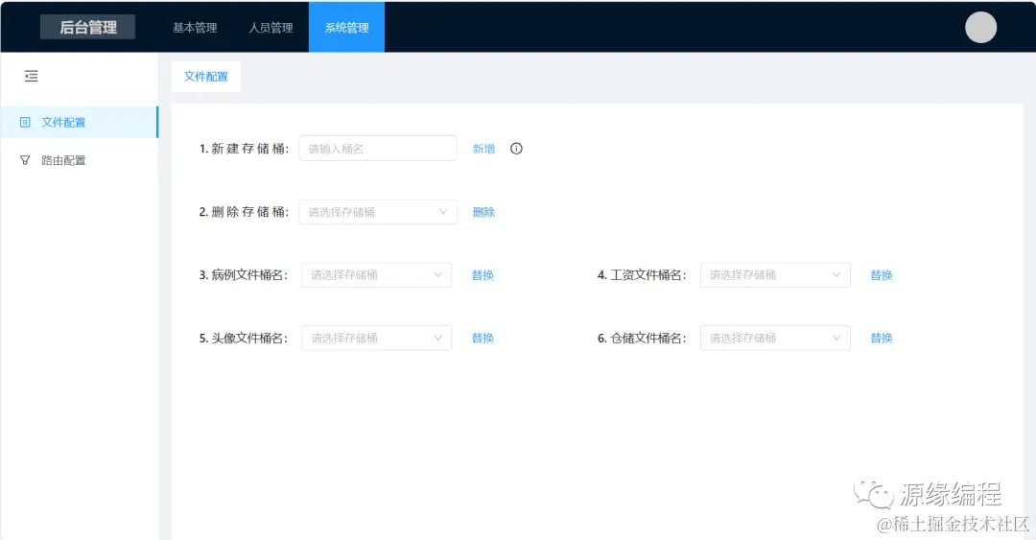Select 路由配置 in the sidebar

(x=80, y=160)
